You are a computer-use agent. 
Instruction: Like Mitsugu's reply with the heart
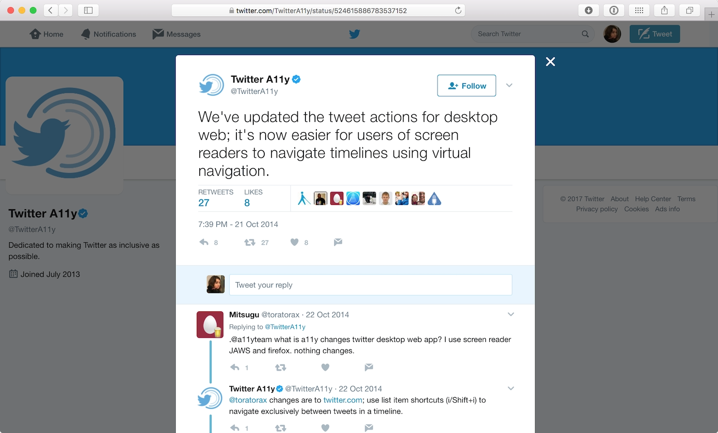pos(325,367)
